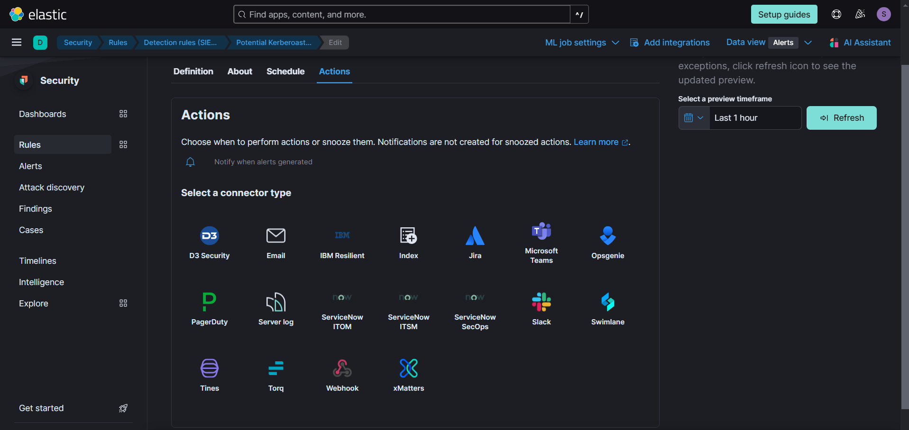909x430 pixels.
Task: Select the Webhook connector
Action: (342, 375)
